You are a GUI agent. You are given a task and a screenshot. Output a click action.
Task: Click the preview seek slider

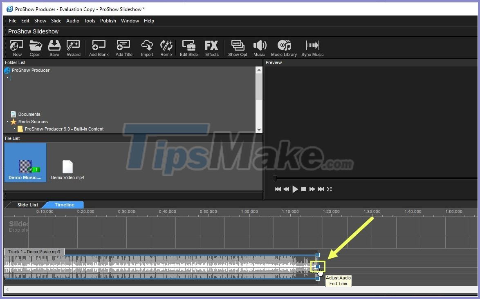pos(275,178)
